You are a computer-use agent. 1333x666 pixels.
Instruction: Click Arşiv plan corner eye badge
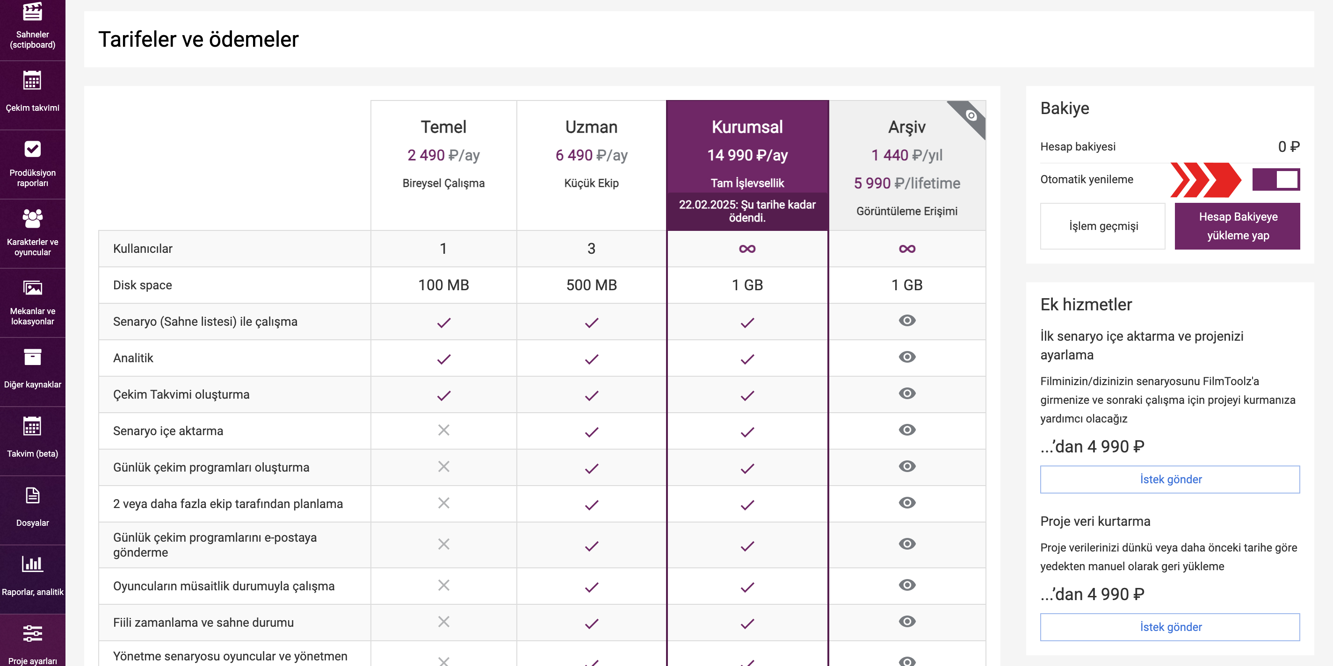(971, 115)
